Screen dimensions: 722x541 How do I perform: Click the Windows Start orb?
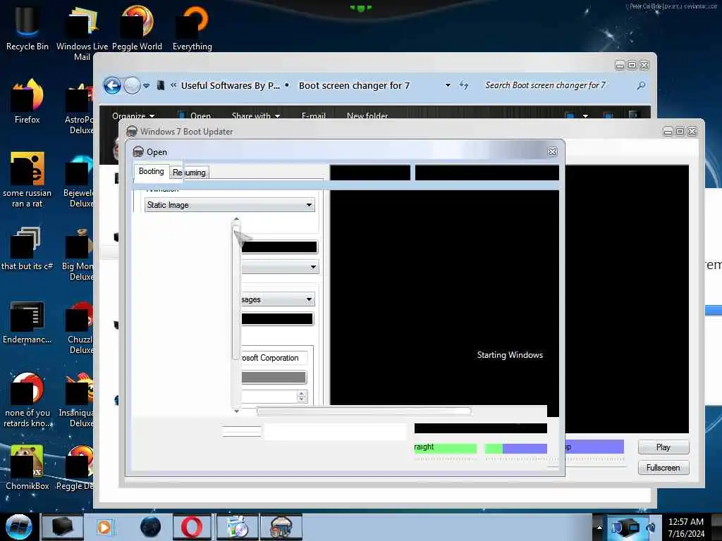19,527
